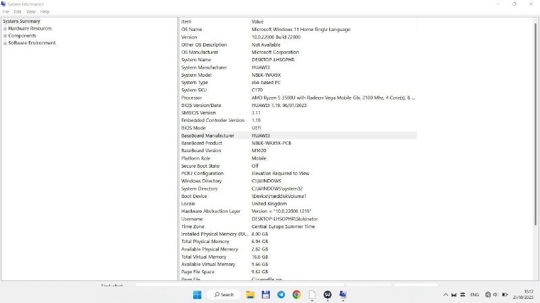Viewport: 540px width, 303px height.
Task: Click the taskbar Search box
Action: 224,295
